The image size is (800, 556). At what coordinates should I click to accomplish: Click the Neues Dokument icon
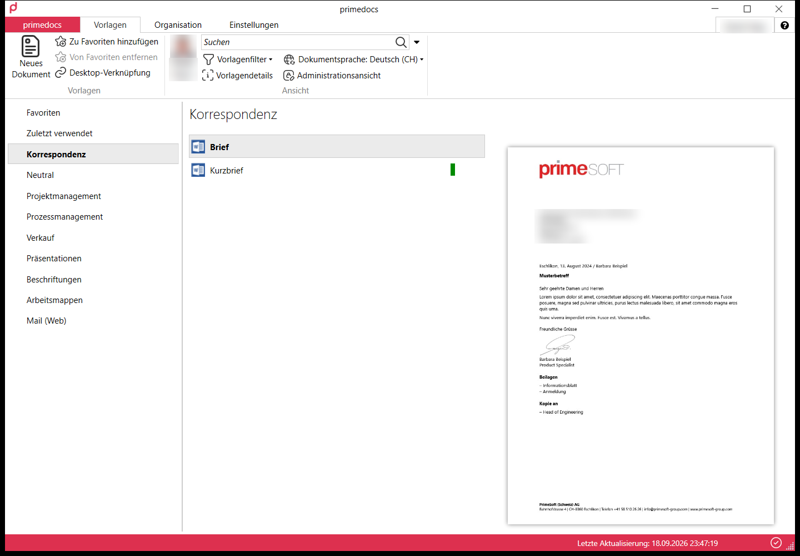31,46
